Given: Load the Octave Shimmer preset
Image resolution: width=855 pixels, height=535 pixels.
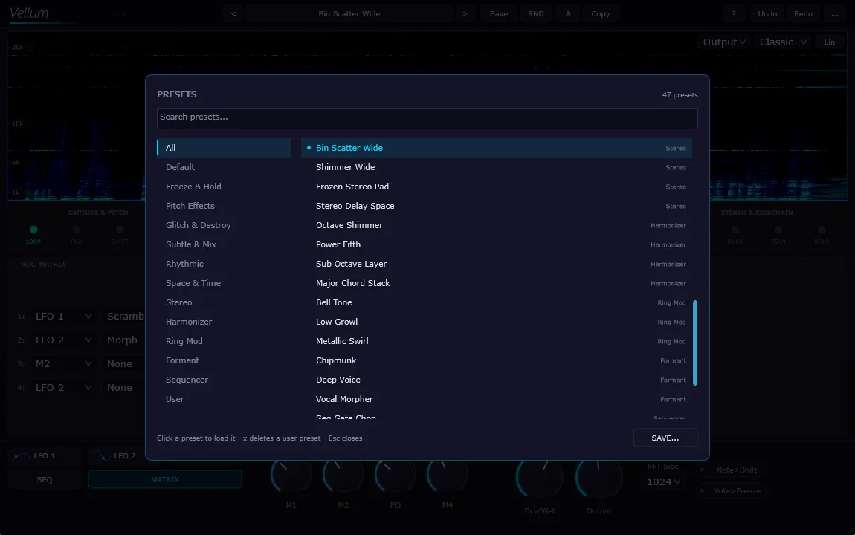Looking at the screenshot, I should coord(496,225).
